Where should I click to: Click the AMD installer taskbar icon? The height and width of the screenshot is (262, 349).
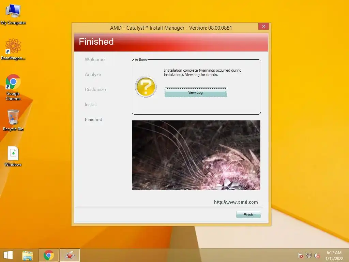coord(70,255)
